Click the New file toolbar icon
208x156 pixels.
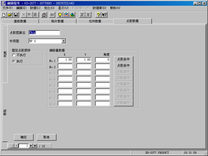[4, 15]
